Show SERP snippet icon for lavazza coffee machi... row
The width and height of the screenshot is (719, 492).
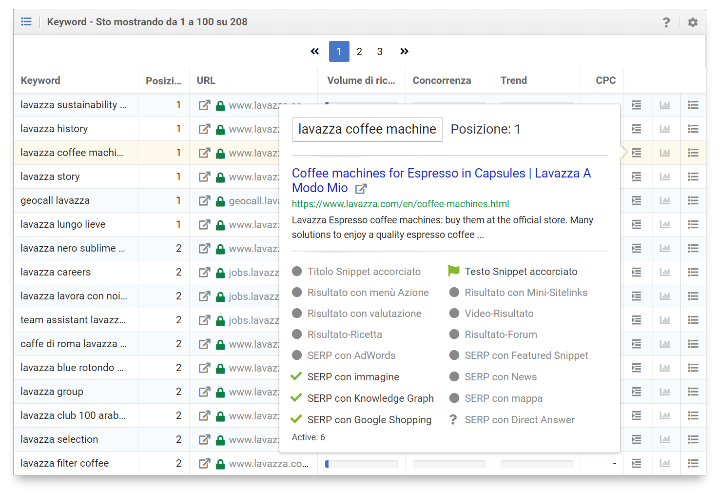[637, 153]
